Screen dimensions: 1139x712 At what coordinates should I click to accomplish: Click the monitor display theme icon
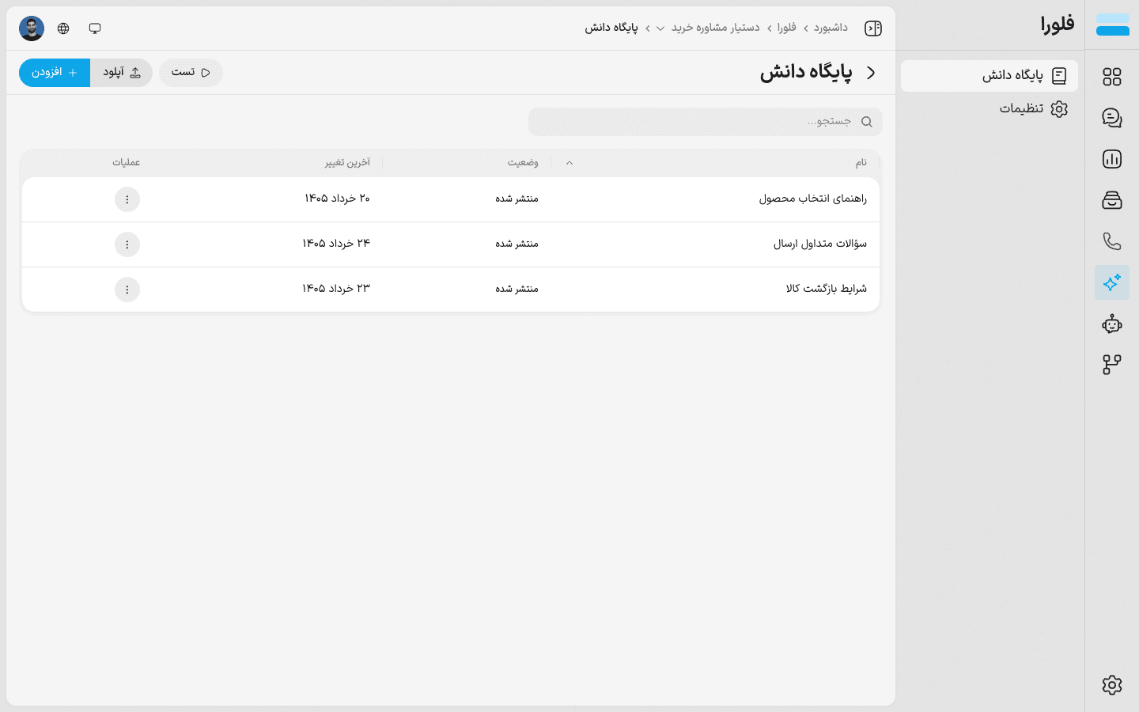95,28
